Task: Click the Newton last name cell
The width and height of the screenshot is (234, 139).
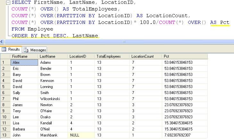Action: pyautogui.click(x=53, y=105)
